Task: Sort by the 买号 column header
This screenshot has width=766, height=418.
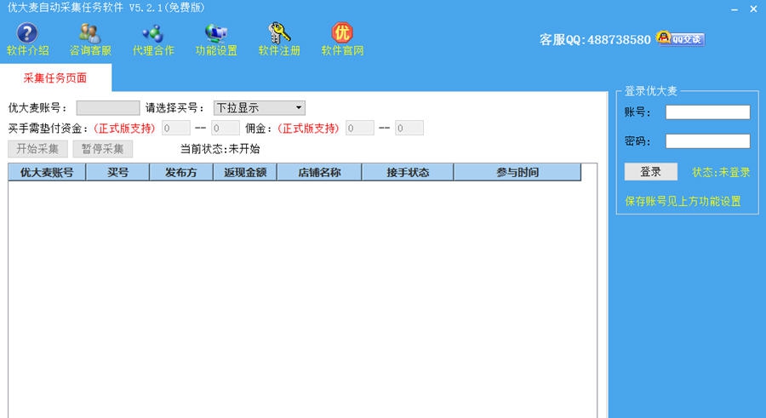Action: coord(117,172)
